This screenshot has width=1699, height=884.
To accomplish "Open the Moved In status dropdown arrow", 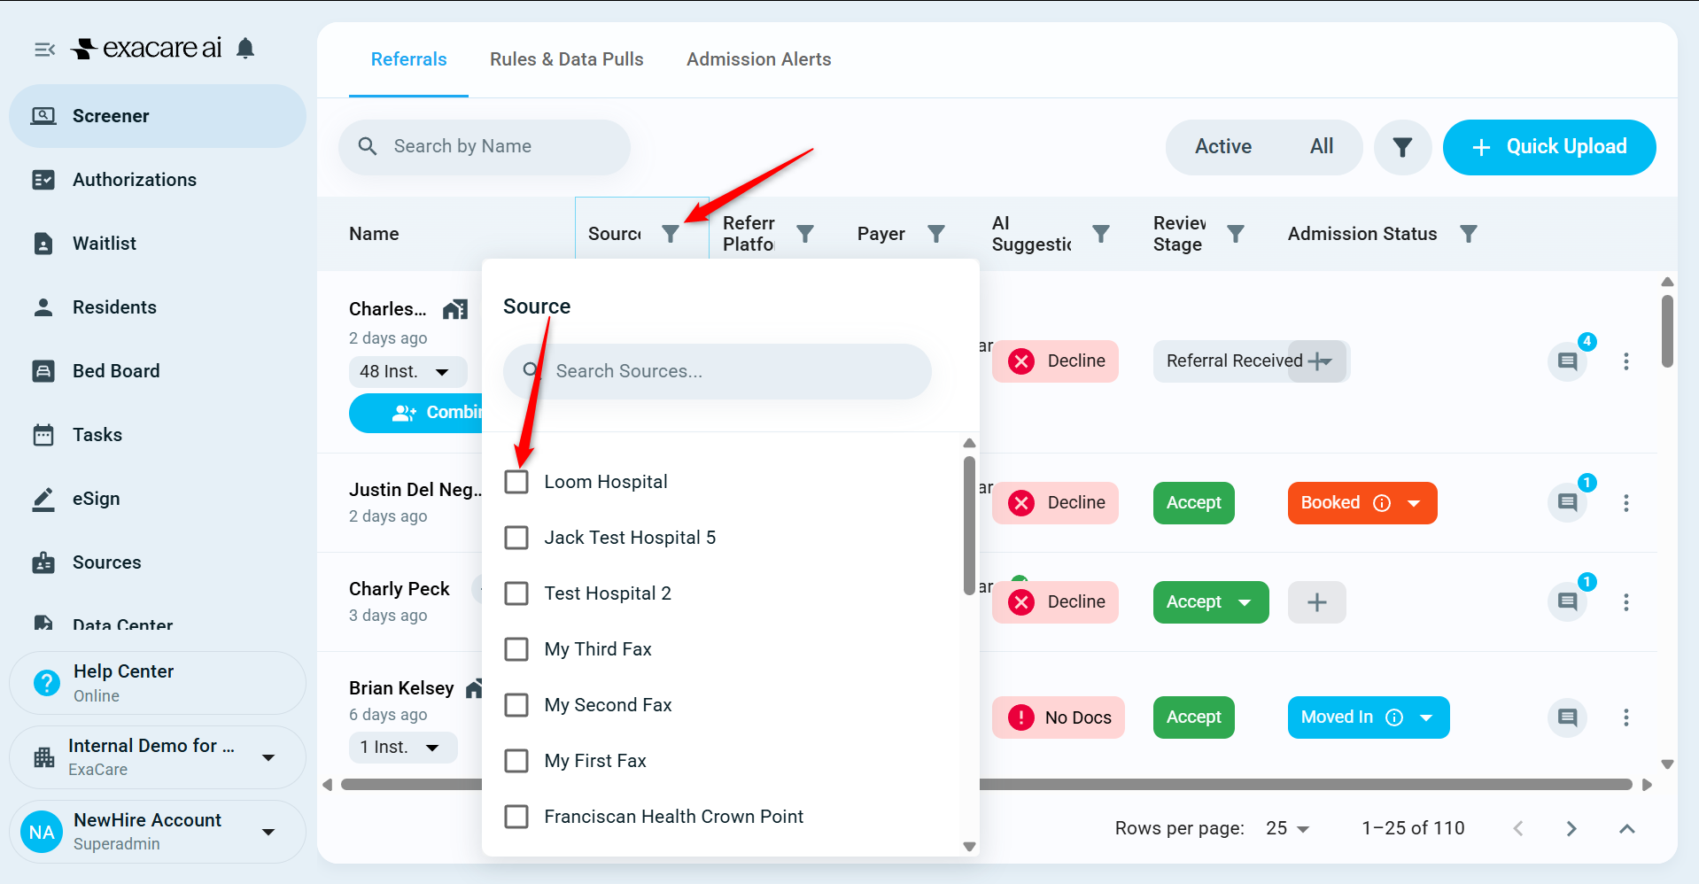I will [x=1426, y=717].
